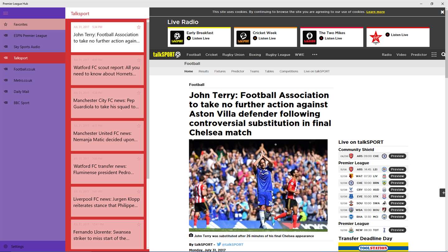Open Live on talkSPORT sub-tab
The width and height of the screenshot is (448, 252).
tap(317, 71)
